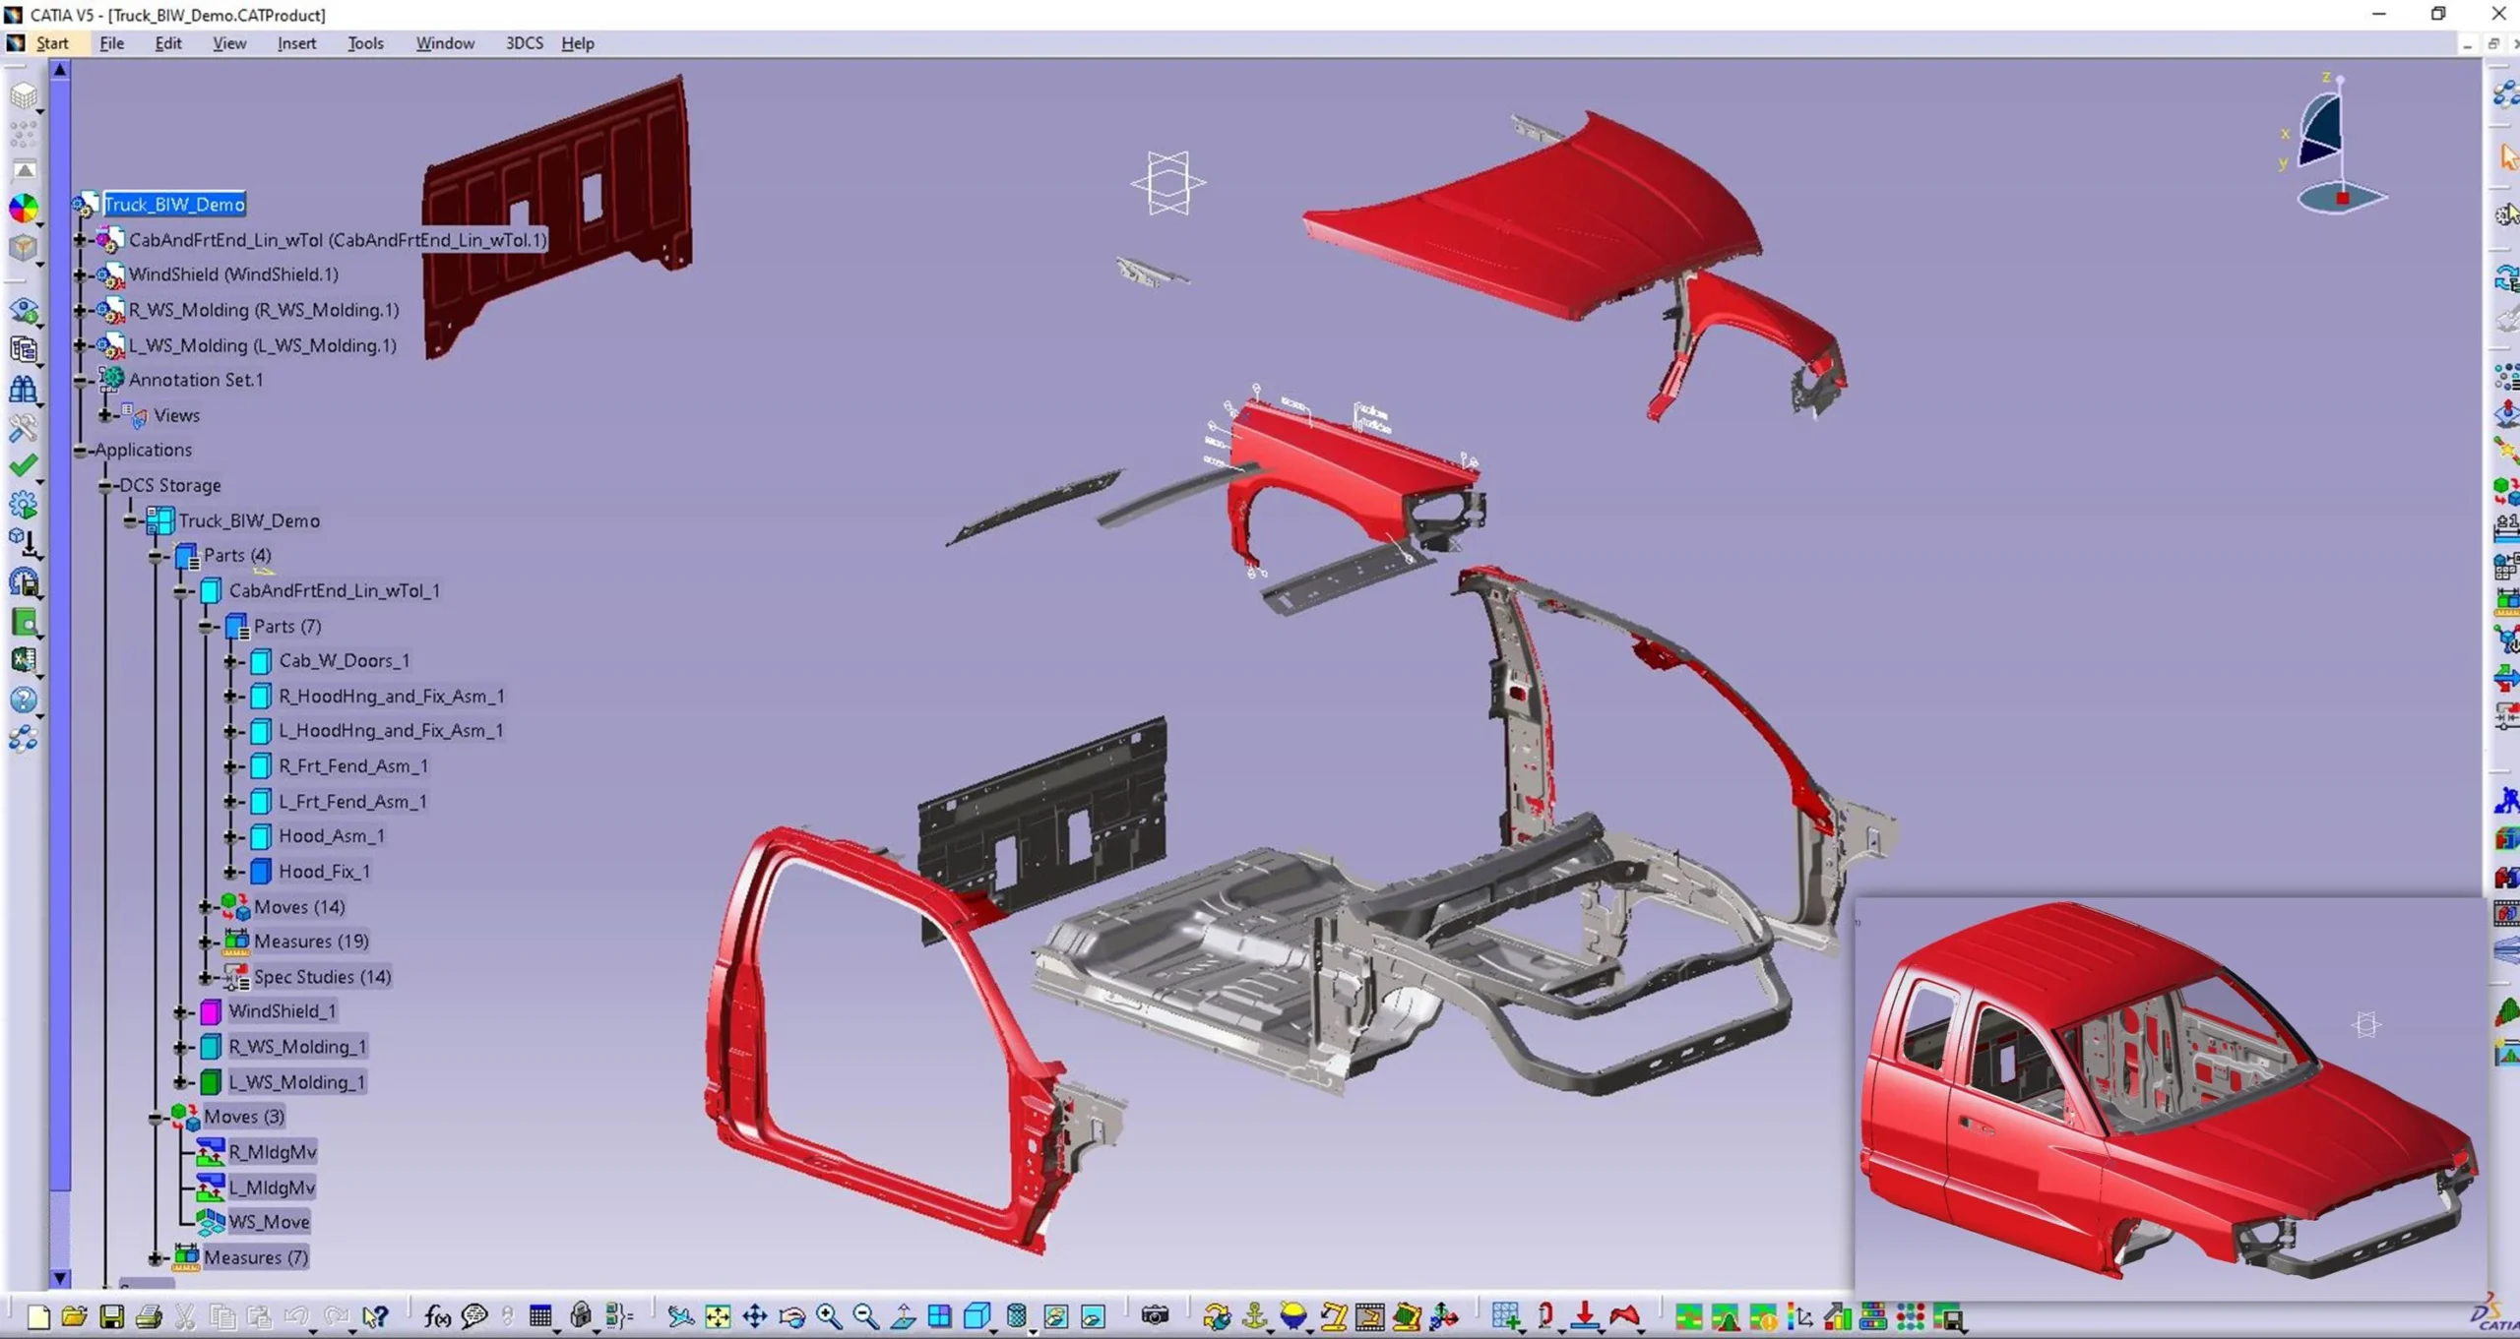Click the green checkmark icon in left toolbar

tap(24, 465)
